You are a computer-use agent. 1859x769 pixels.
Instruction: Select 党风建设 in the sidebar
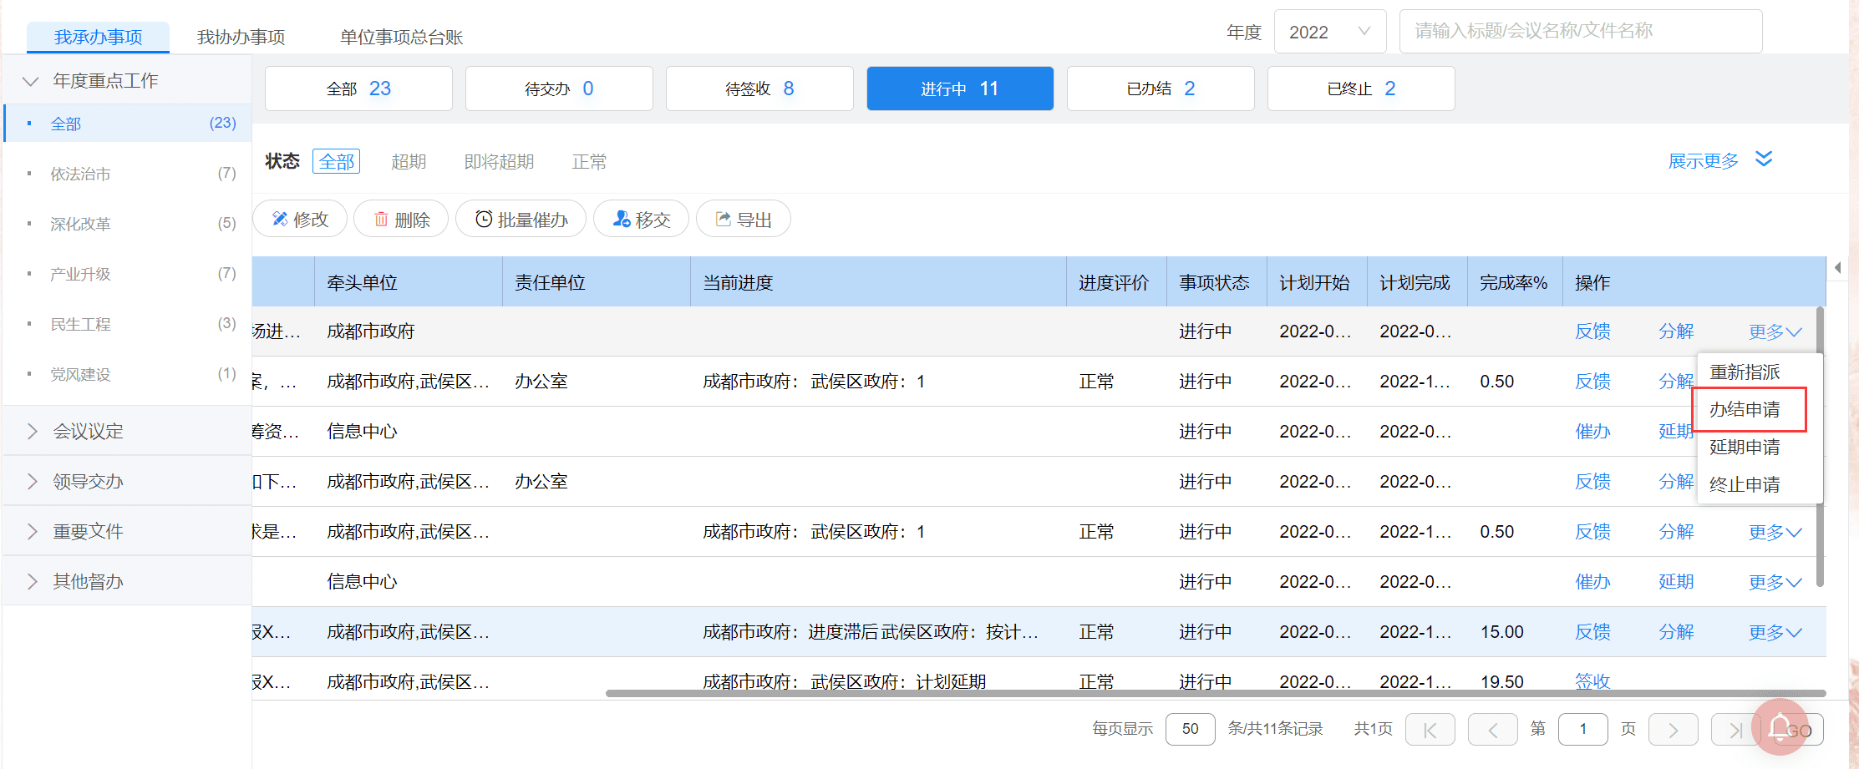click(x=128, y=374)
